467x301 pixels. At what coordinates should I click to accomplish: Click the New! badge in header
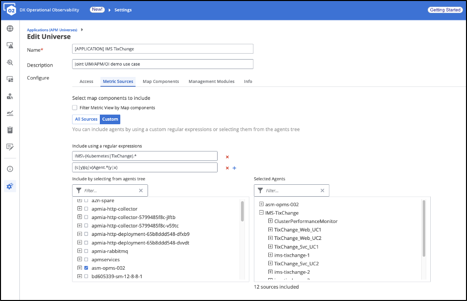[x=97, y=9]
